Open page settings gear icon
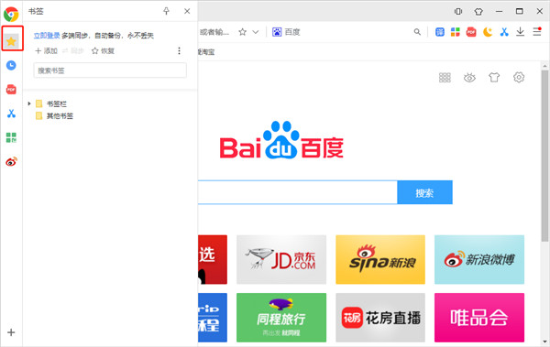This screenshot has width=550, height=347. point(519,77)
